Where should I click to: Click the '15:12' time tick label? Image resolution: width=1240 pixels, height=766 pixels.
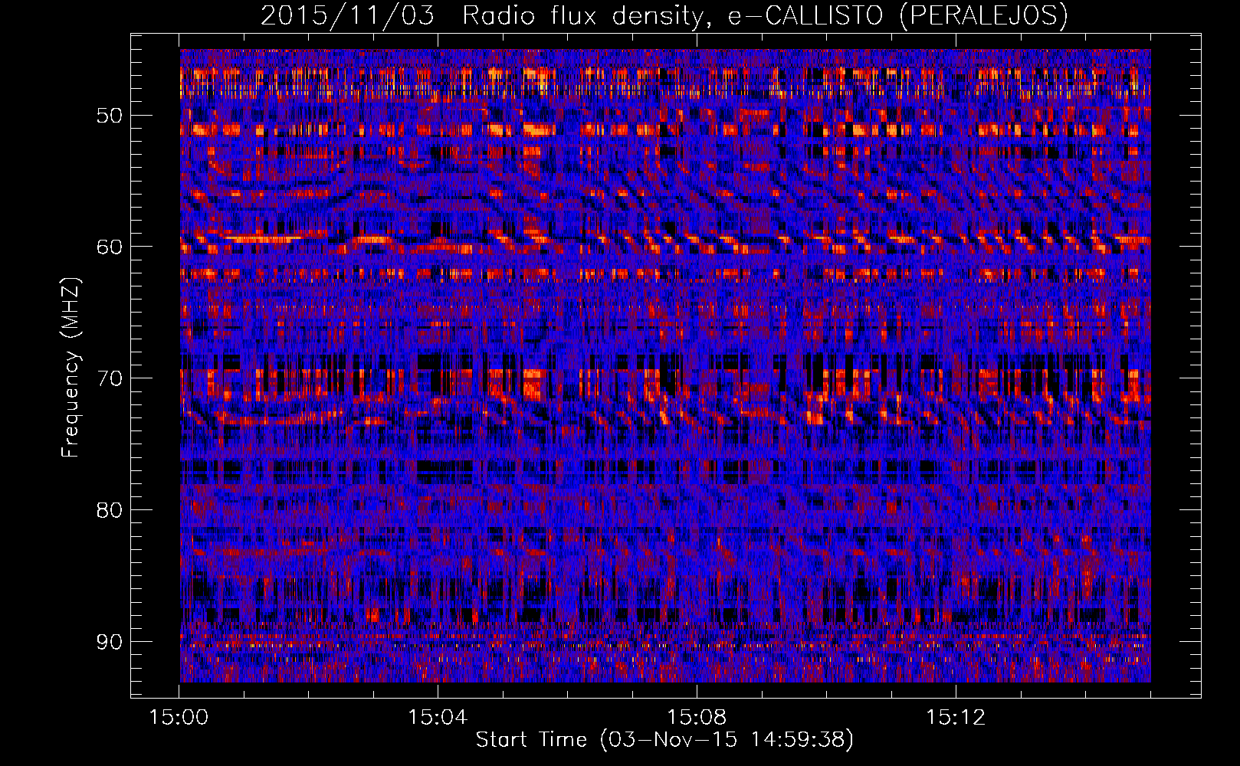[955, 718]
